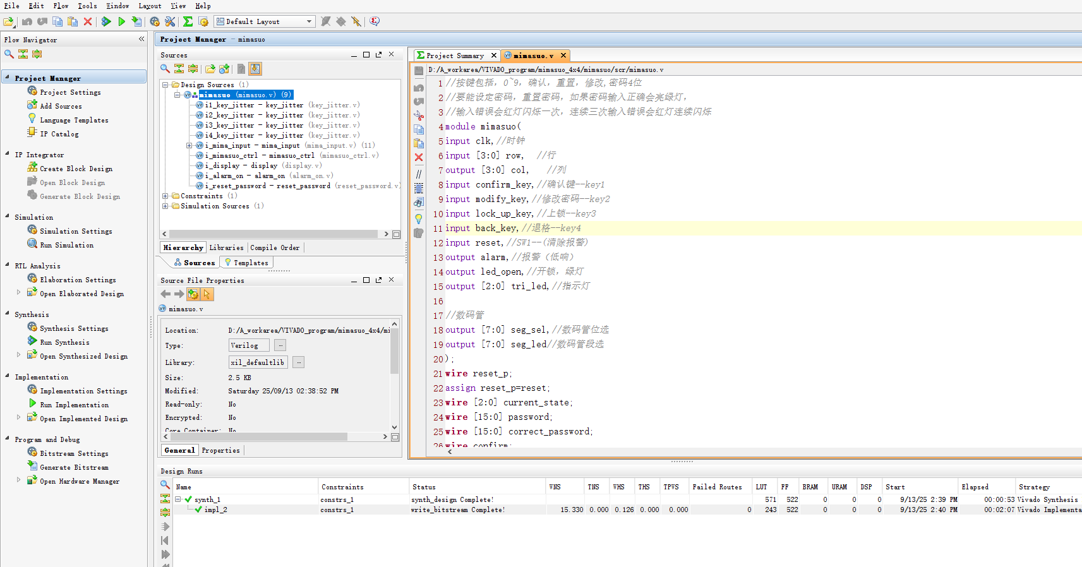Expand Open Synthesized Design item
This screenshot has height=567, width=1082.
18,355
